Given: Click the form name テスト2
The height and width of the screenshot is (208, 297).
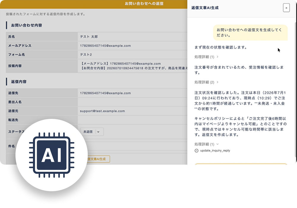Looking at the screenshot, I should [86, 55].
